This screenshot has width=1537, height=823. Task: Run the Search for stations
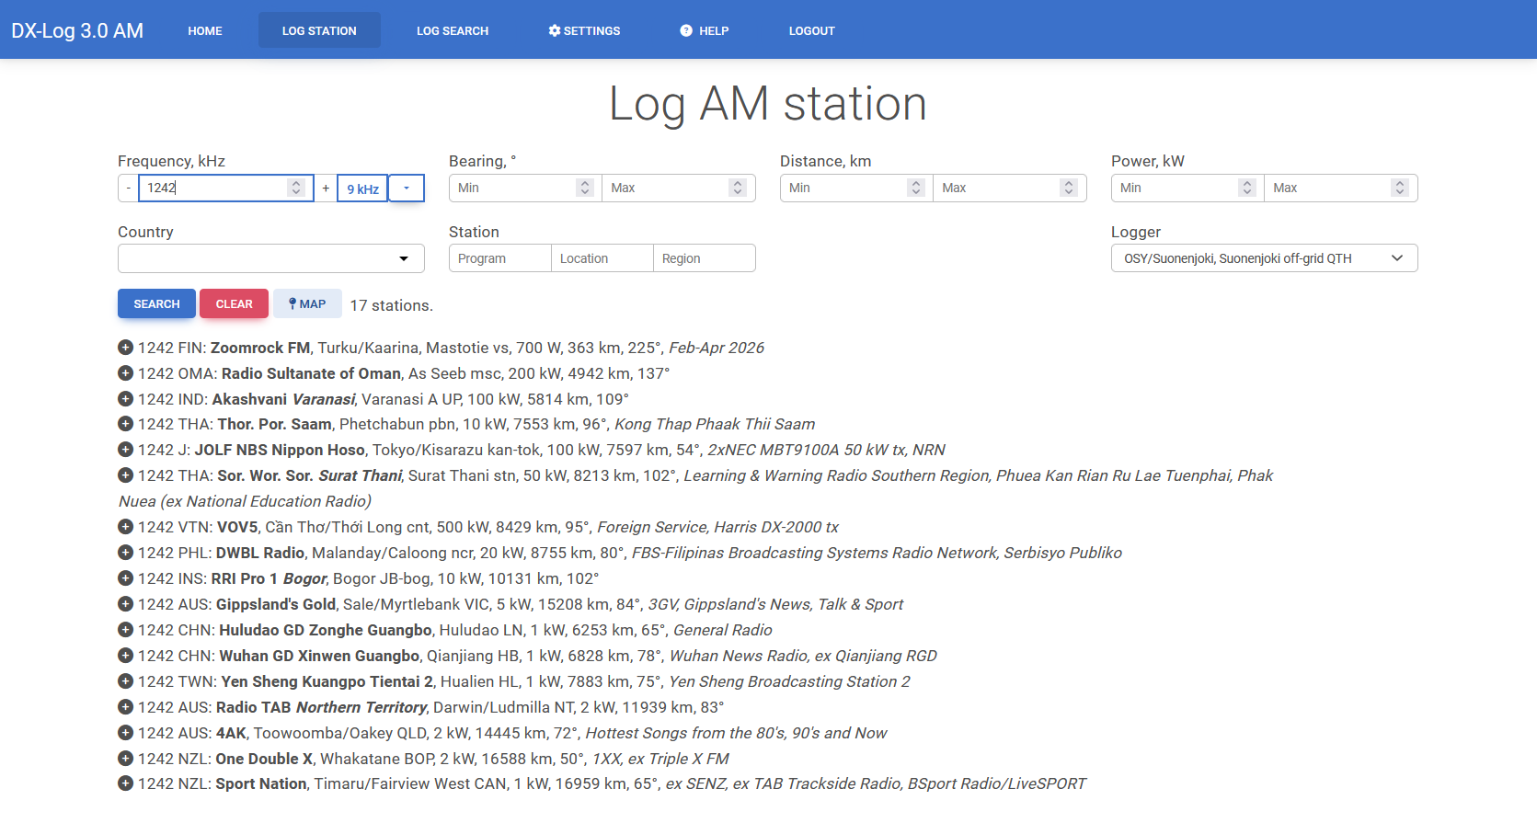point(156,303)
